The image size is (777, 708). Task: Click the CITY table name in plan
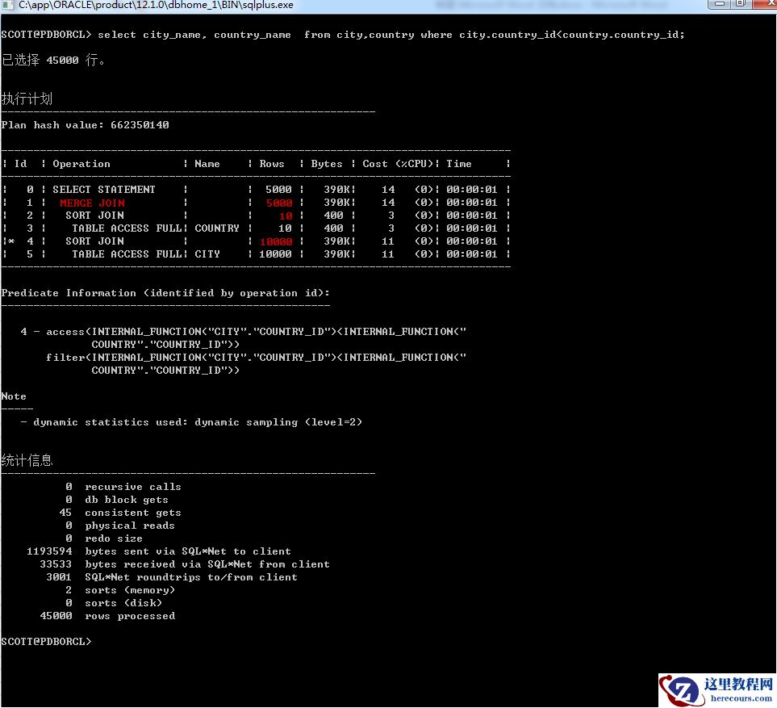tap(207, 254)
